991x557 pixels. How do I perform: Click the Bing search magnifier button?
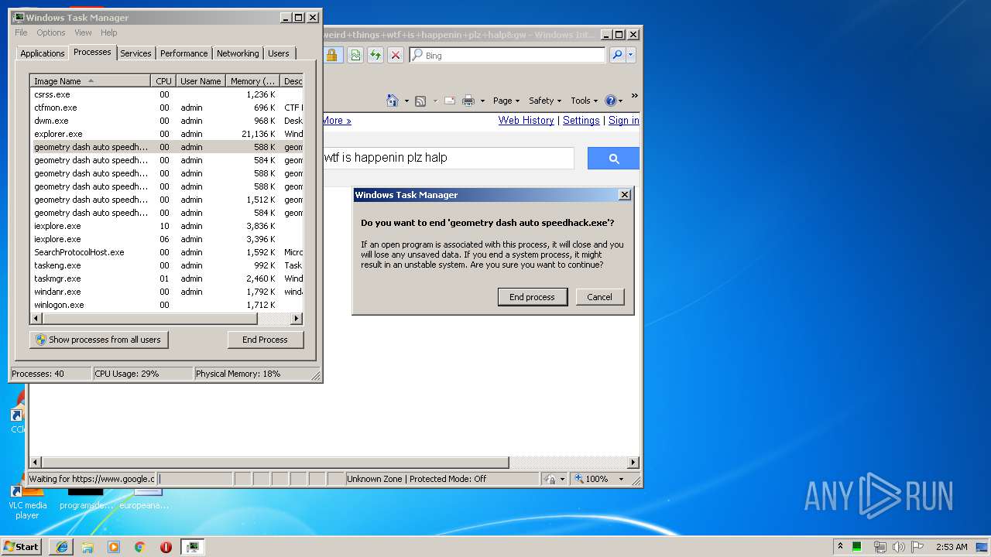pos(617,55)
